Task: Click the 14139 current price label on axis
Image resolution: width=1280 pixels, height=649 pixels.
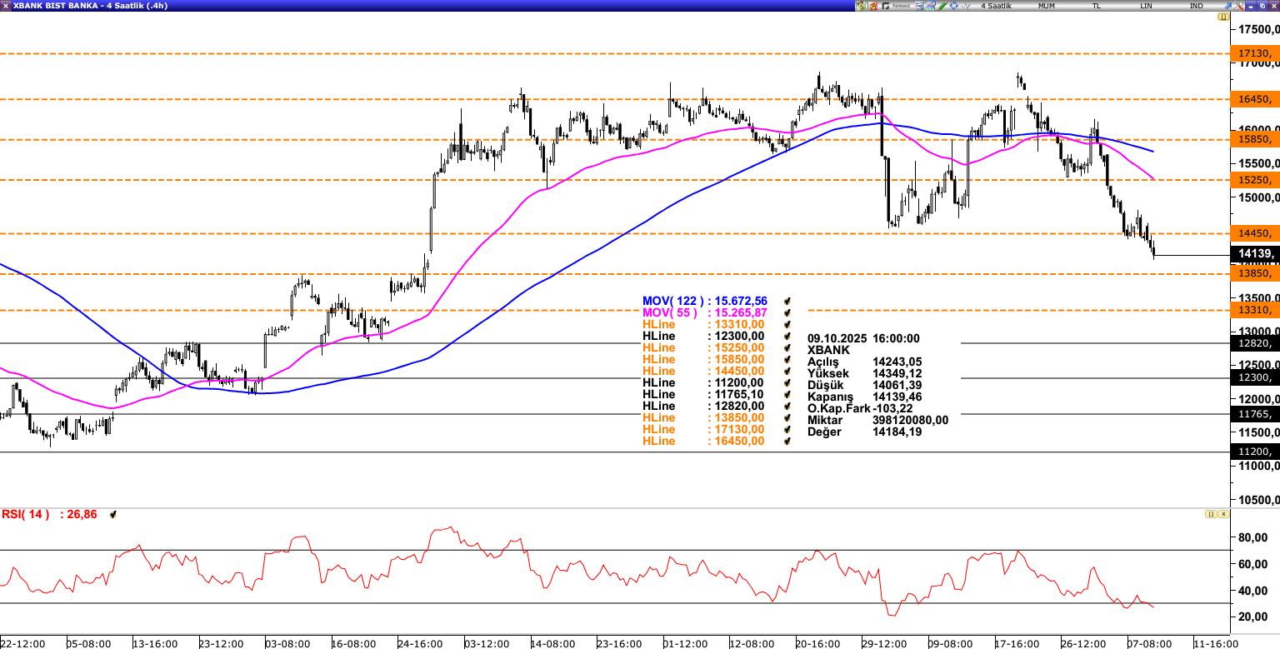Action: 1254,254
